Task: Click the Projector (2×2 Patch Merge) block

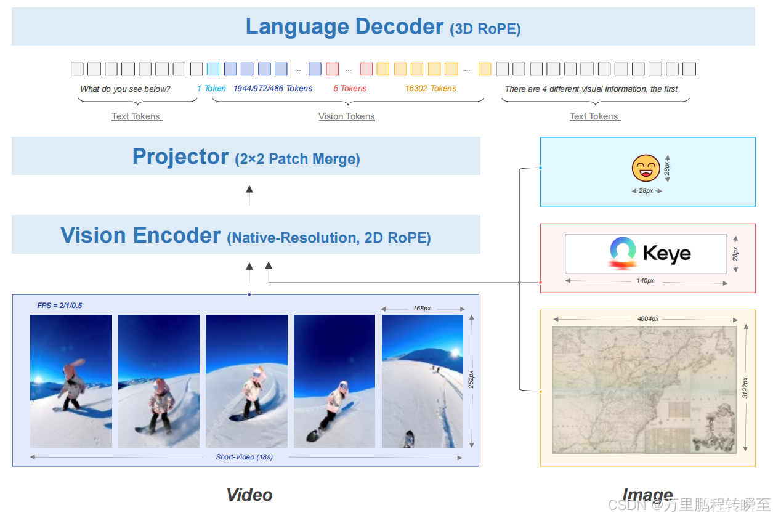Action: 246,156
